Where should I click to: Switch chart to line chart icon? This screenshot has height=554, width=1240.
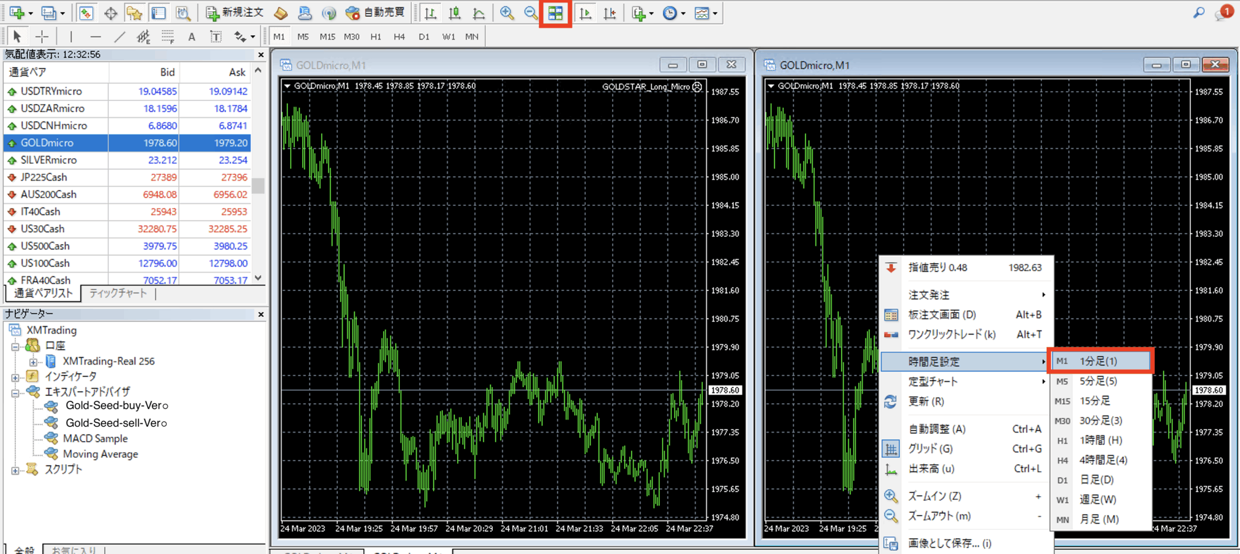pyautogui.click(x=479, y=13)
